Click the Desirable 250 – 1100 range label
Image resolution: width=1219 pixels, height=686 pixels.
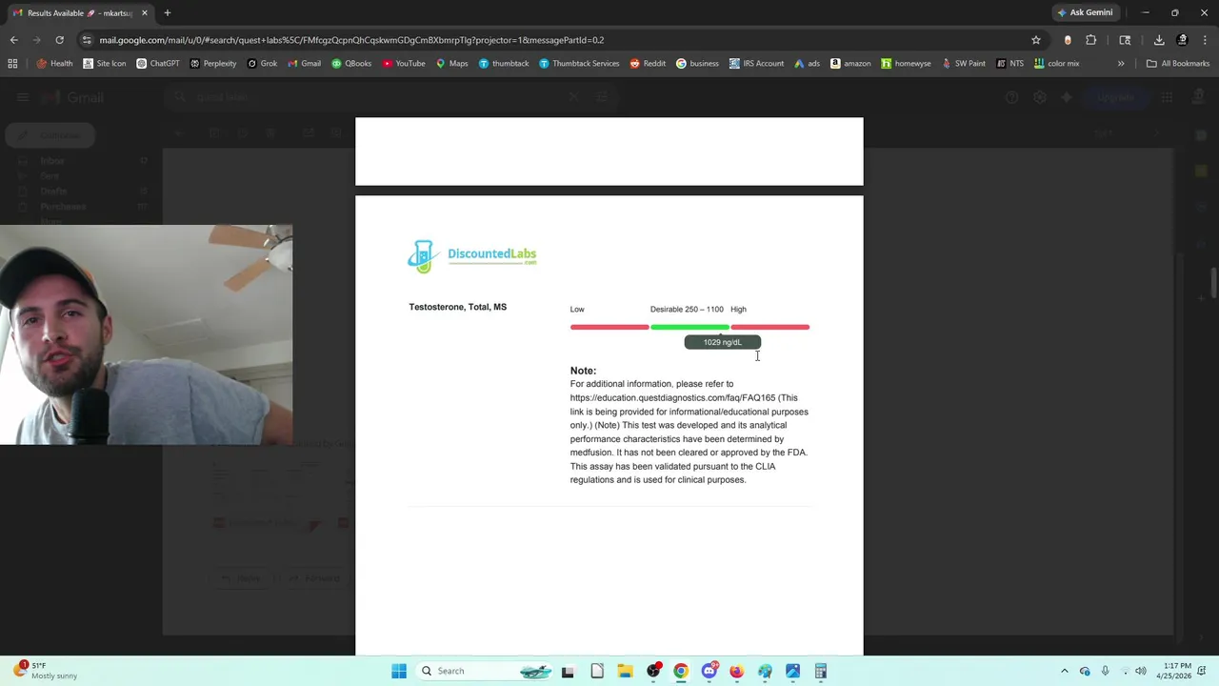tap(687, 309)
